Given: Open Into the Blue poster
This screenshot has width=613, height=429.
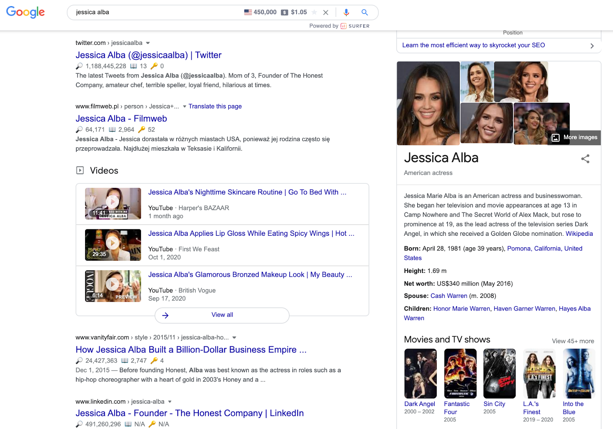Looking at the screenshot, I should tap(579, 373).
